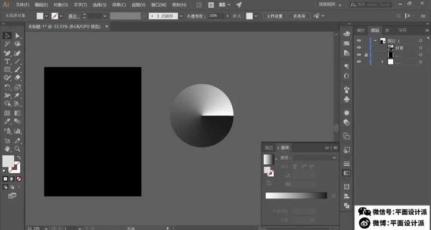Image resolution: width=431 pixels, height=230 pixels.
Task: Choose the Rotate tool
Action: point(7,88)
